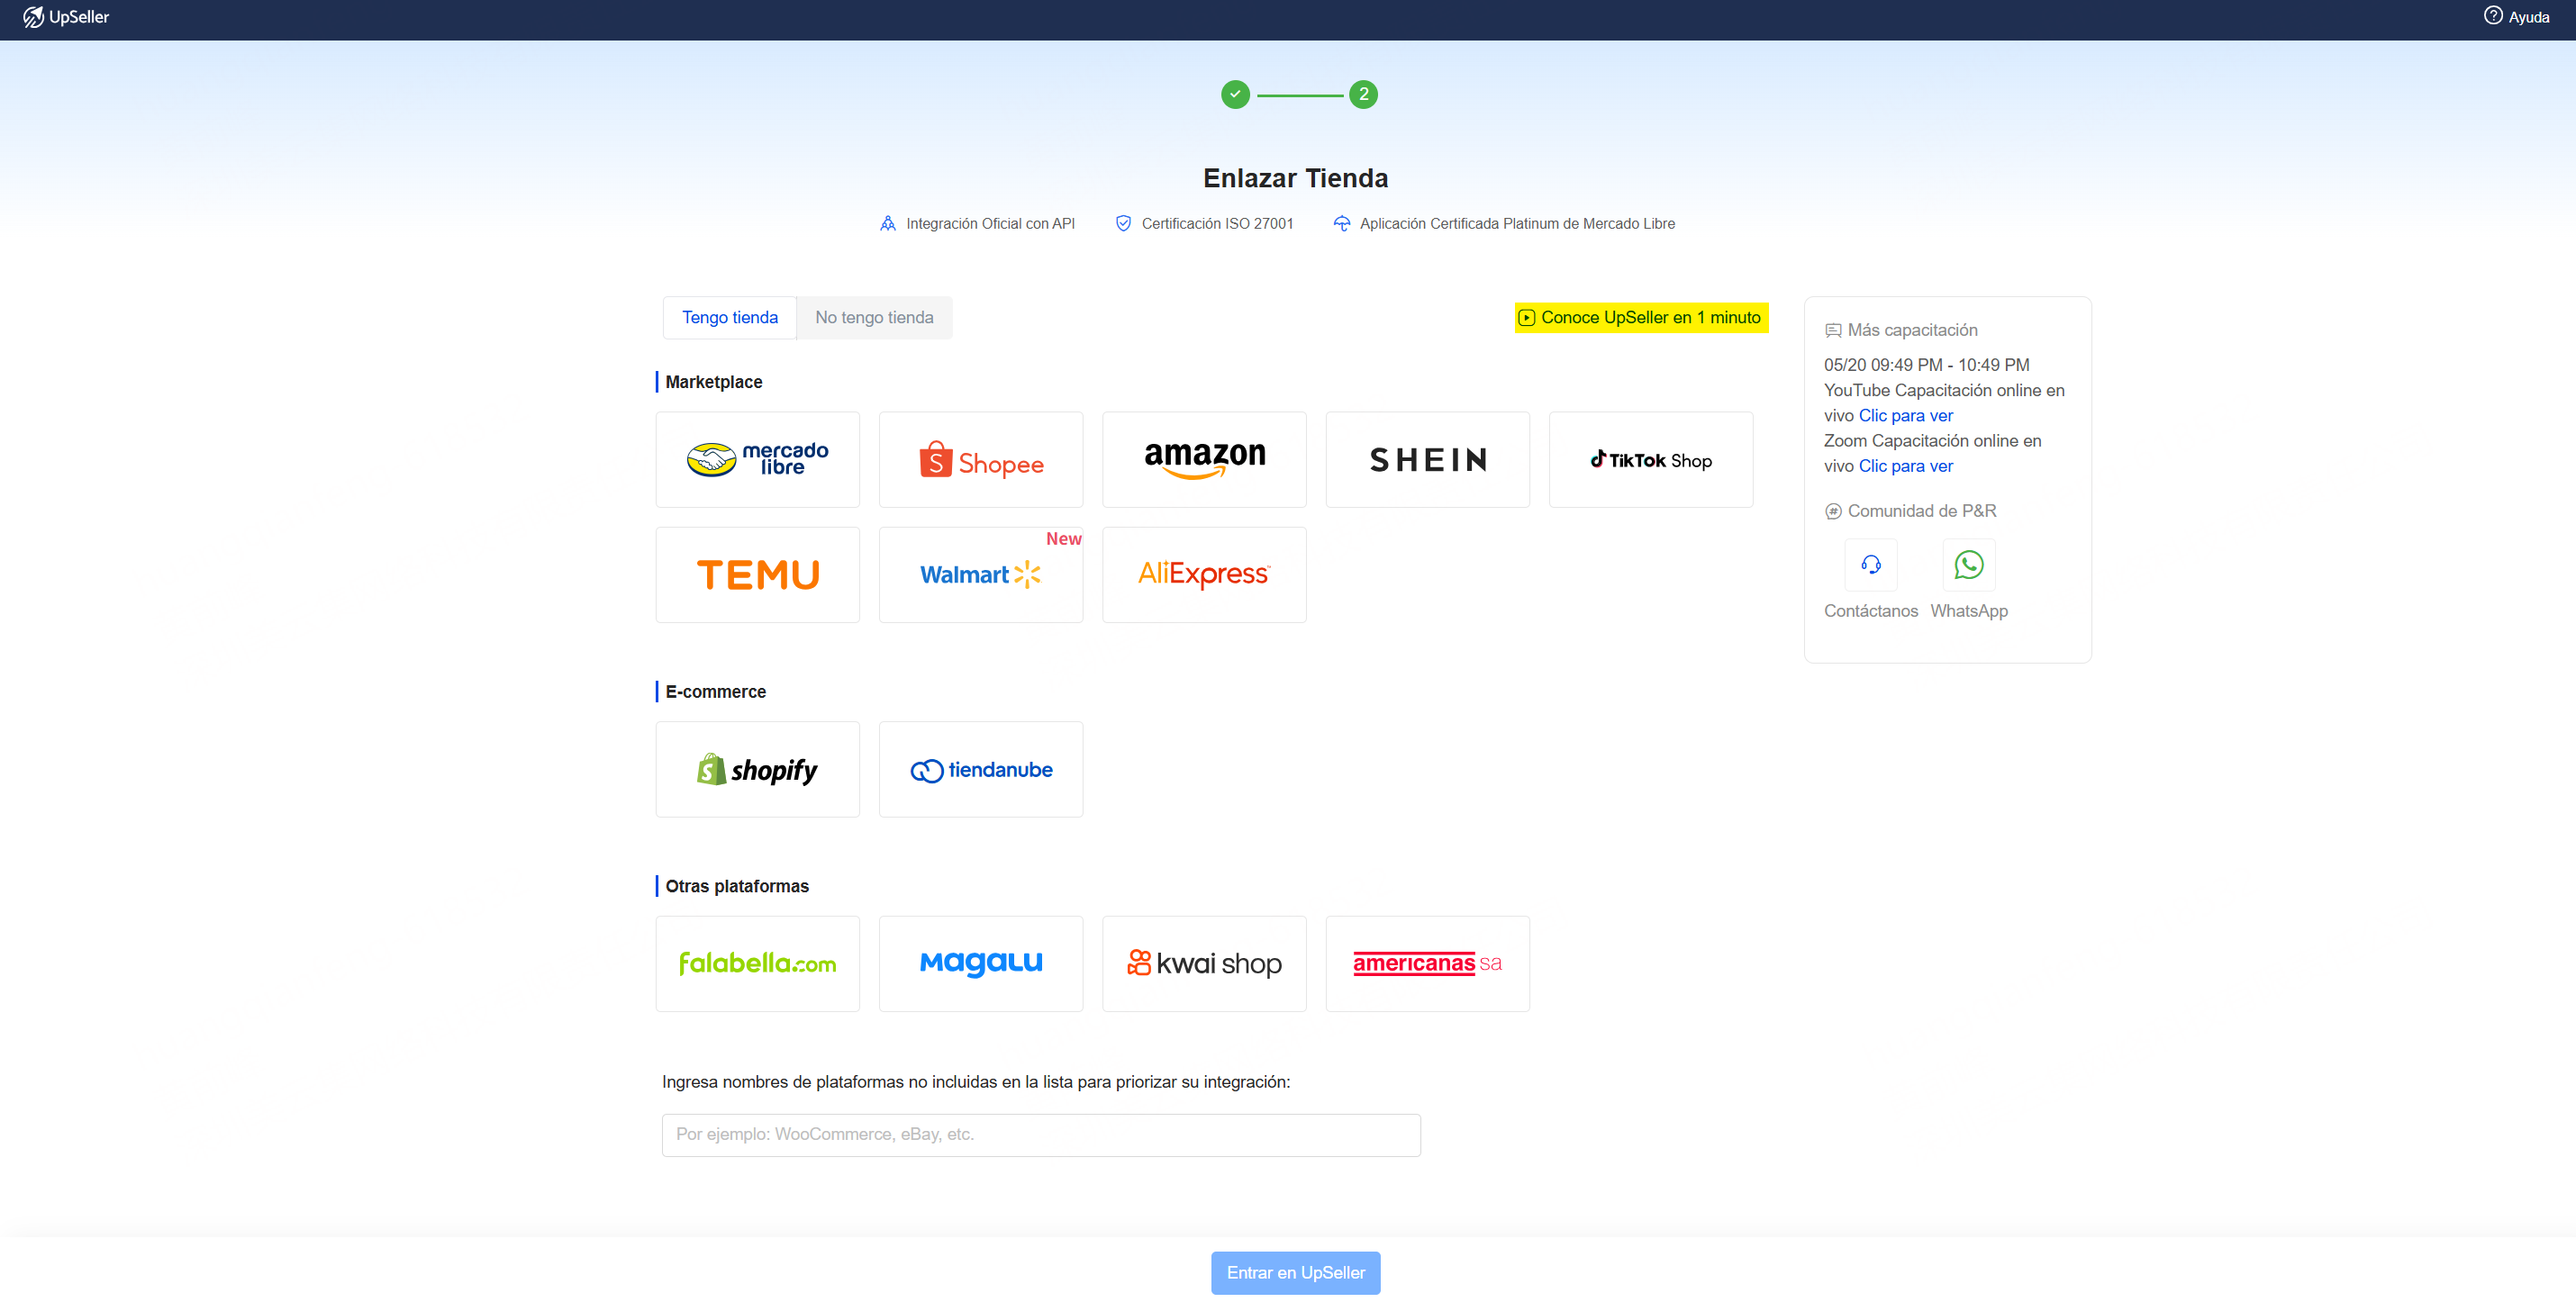Open Ayuda help in top bar
Viewport: 2576px width, 1302px height.
2516,17
